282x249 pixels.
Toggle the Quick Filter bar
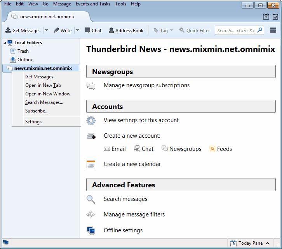[x=195, y=31]
